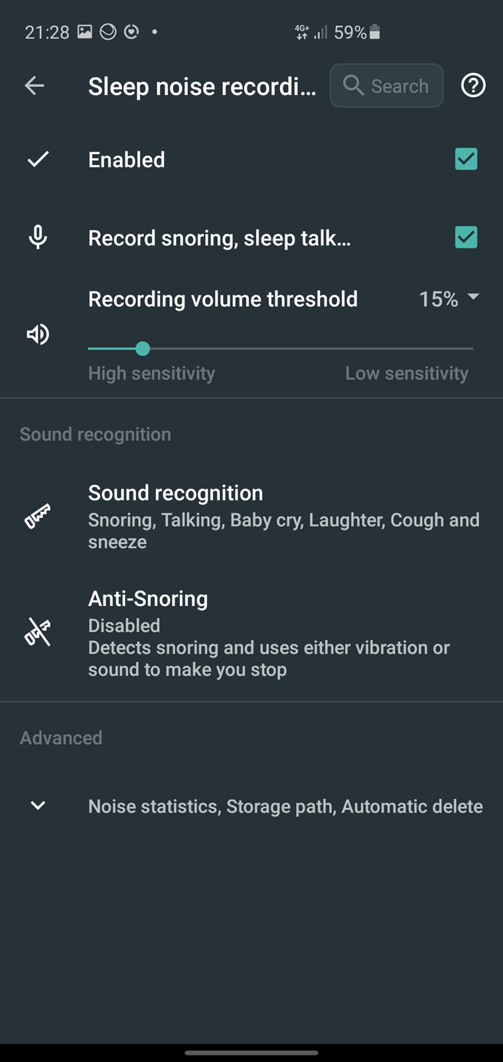Tap the Sound recognition saw icon
The height and width of the screenshot is (1062, 503).
click(x=38, y=516)
